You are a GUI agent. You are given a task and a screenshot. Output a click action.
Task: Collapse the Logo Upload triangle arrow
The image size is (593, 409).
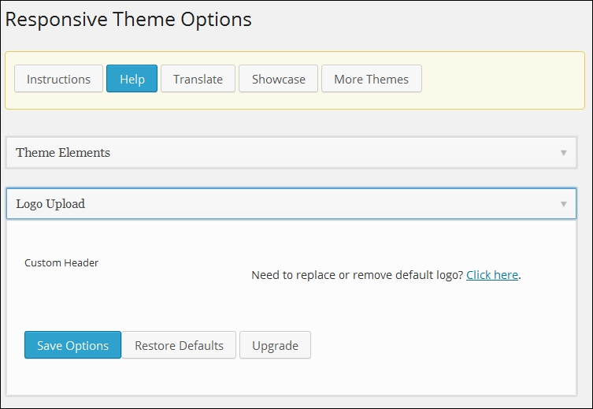564,204
